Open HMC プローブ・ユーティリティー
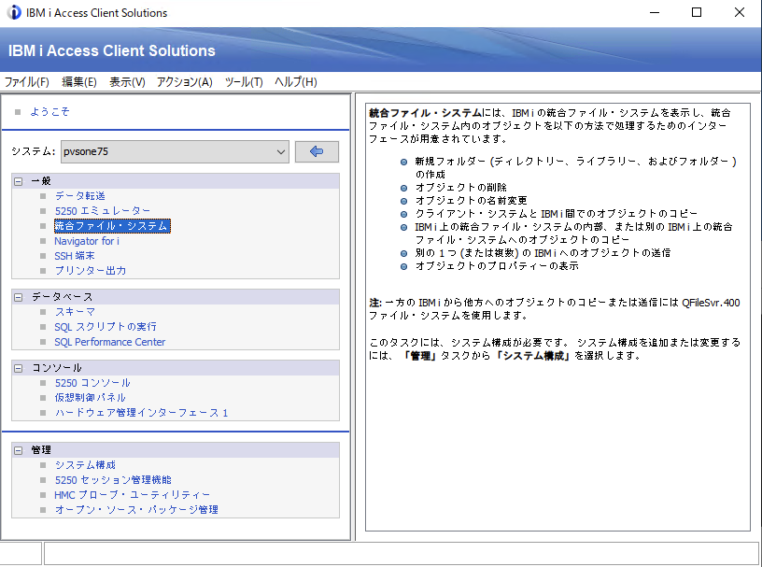 (x=133, y=494)
